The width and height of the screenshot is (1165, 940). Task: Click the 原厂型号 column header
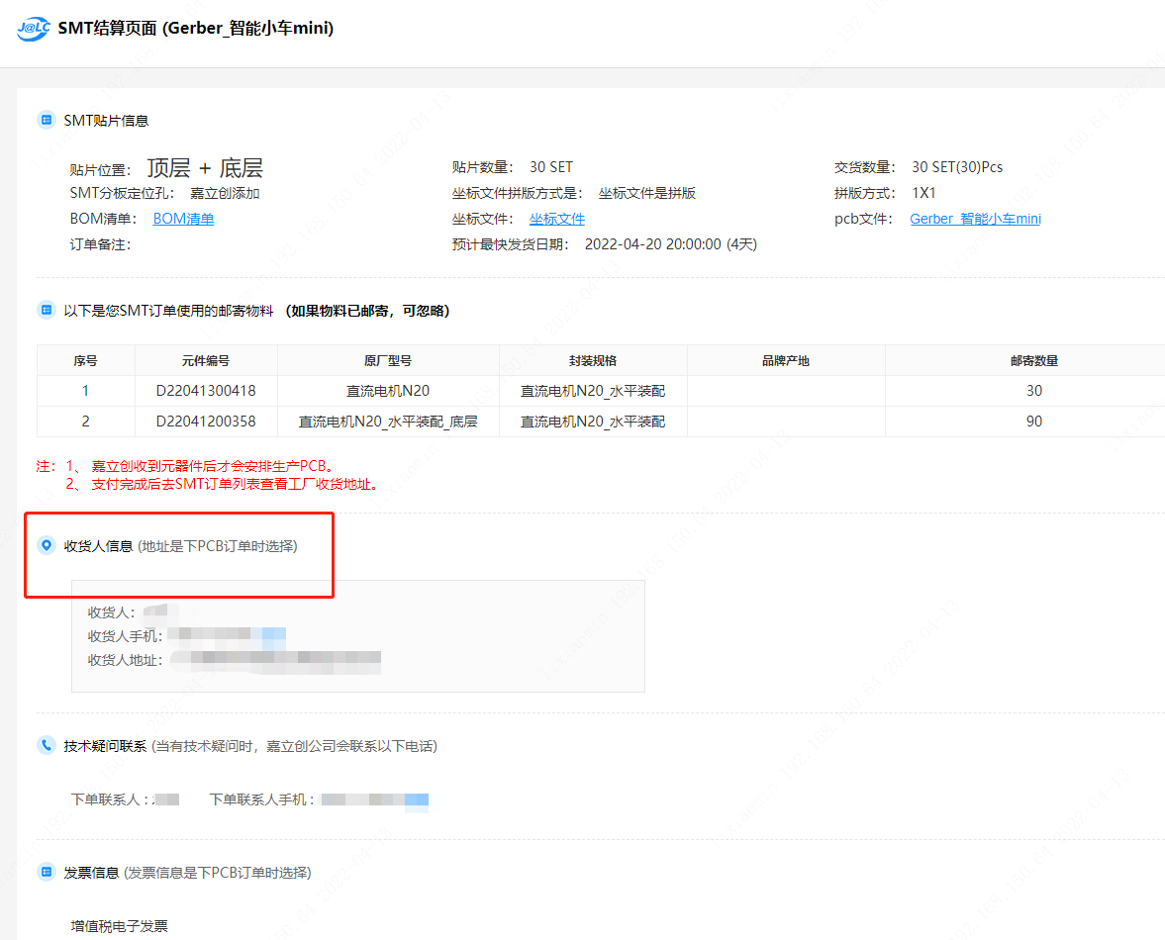388,360
